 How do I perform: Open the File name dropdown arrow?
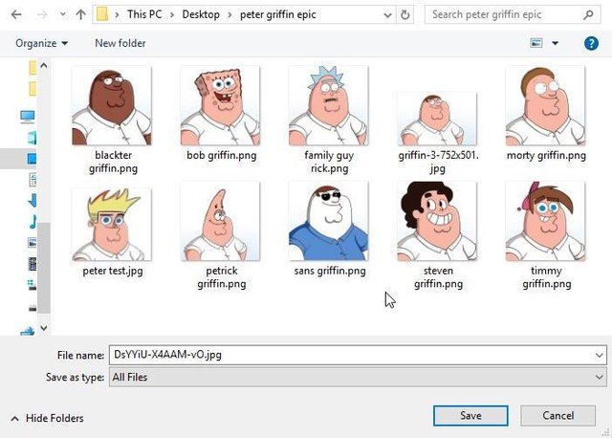click(x=600, y=355)
